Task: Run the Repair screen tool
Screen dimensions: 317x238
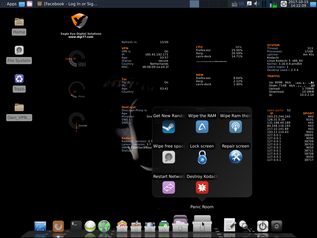Action: [x=236, y=157]
